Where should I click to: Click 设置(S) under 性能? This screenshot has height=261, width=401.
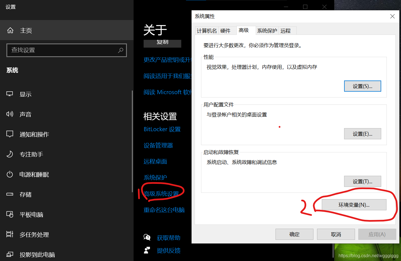pyautogui.click(x=363, y=86)
